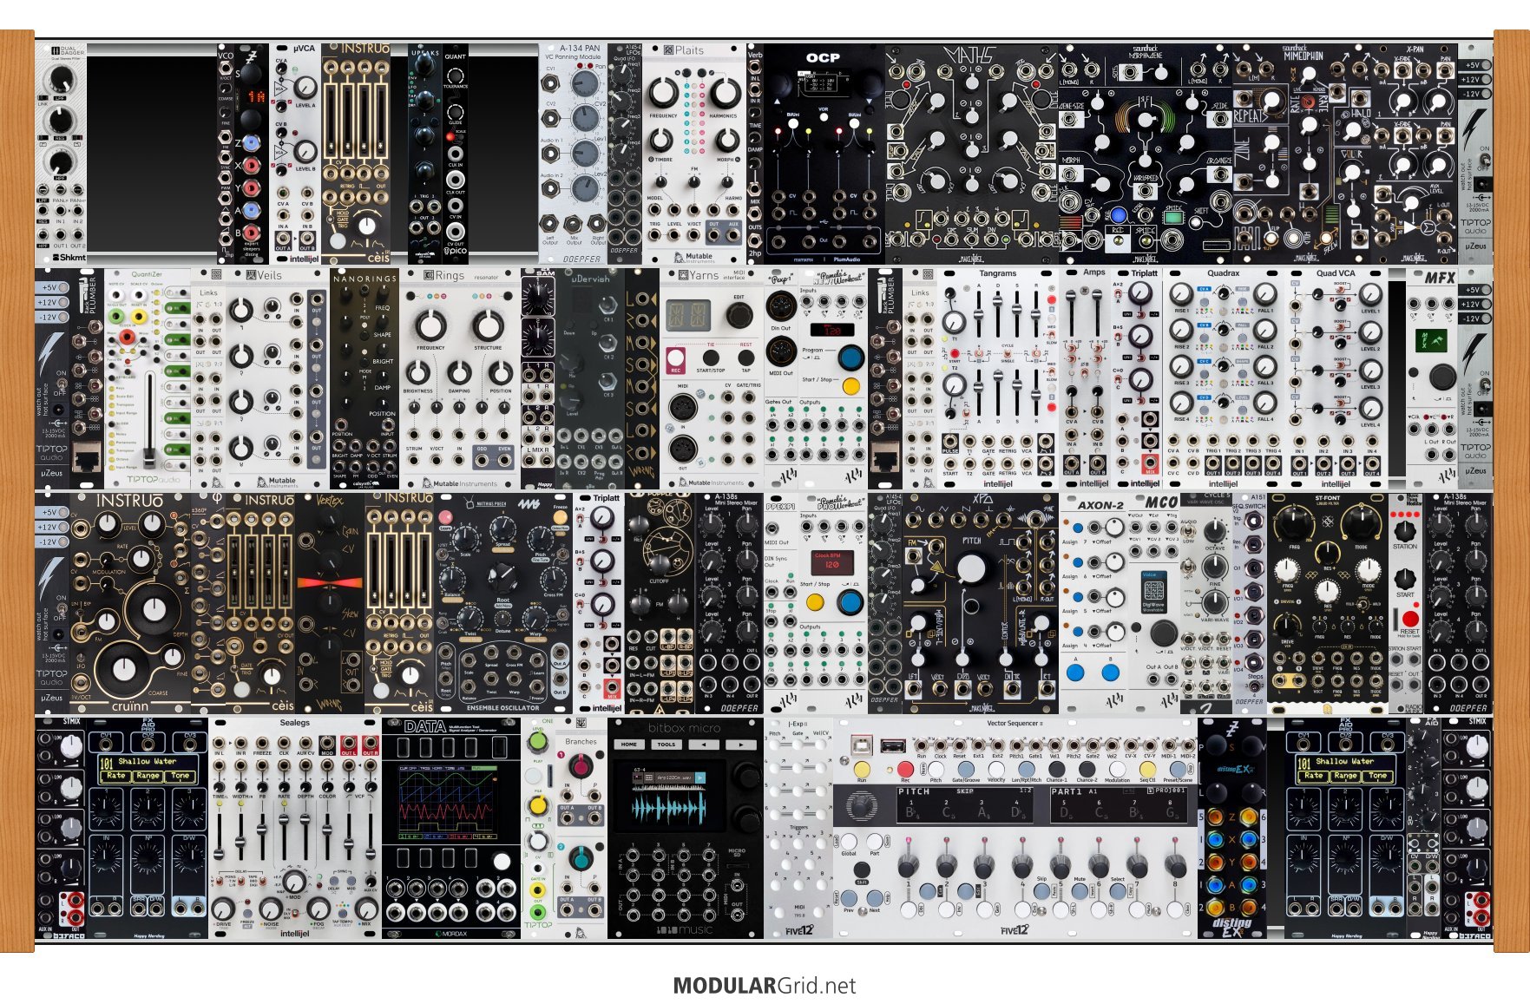The height and width of the screenshot is (1004, 1530).
Task: Click the Global button on Vector Sequencer
Action: (849, 841)
